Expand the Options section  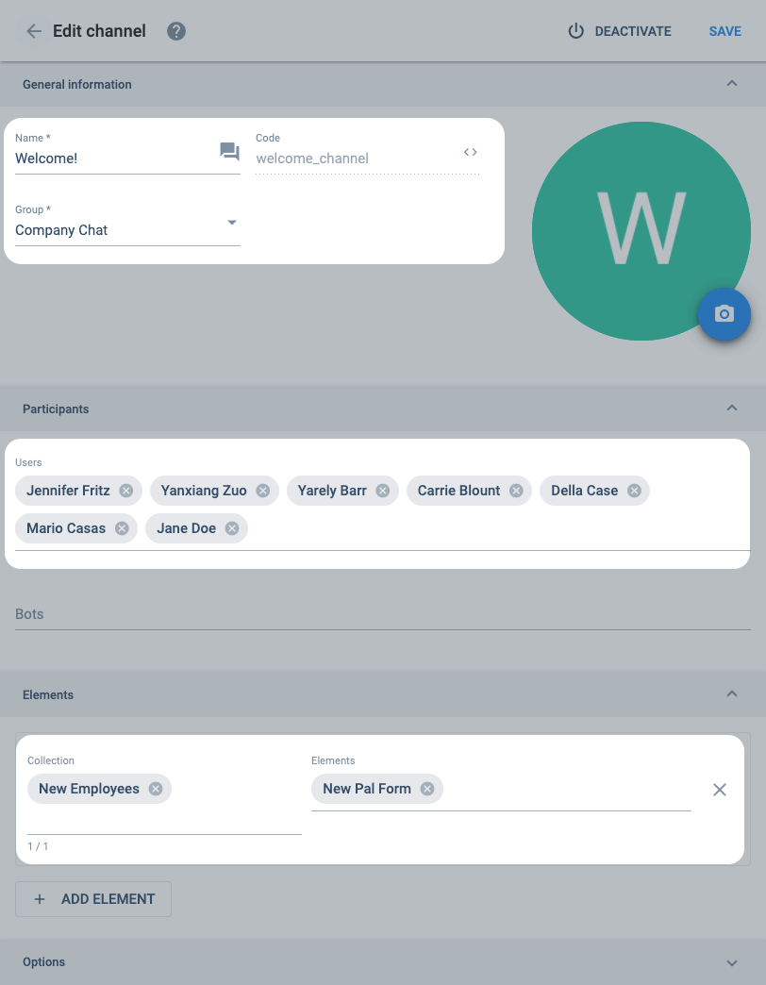pos(732,962)
